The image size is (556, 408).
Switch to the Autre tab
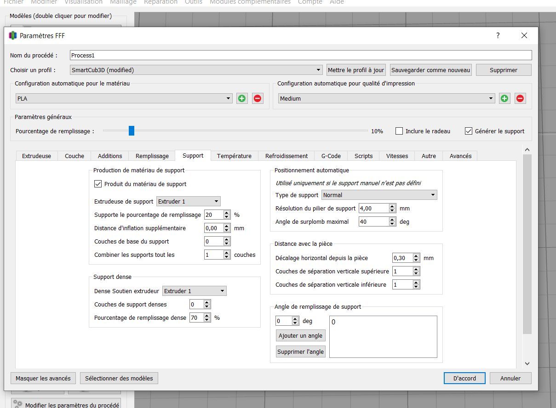(429, 156)
